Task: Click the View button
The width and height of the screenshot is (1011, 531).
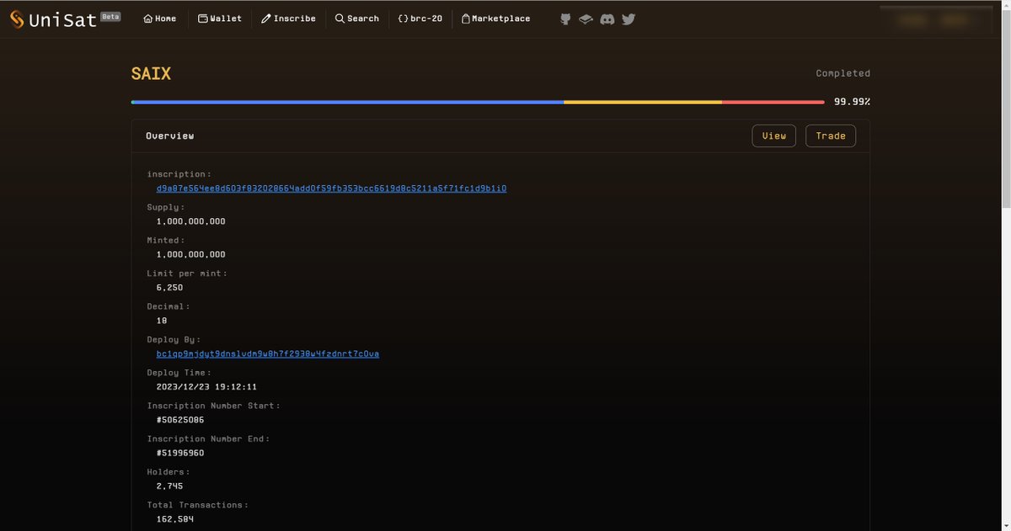Action: point(773,135)
